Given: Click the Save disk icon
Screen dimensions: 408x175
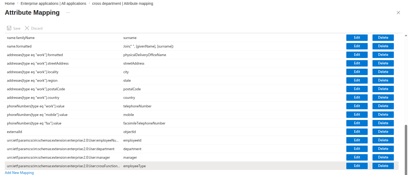Looking at the screenshot, I should (9, 28).
